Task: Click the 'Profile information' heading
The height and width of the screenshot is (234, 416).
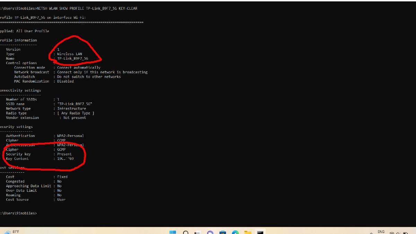Action: (x=18, y=40)
